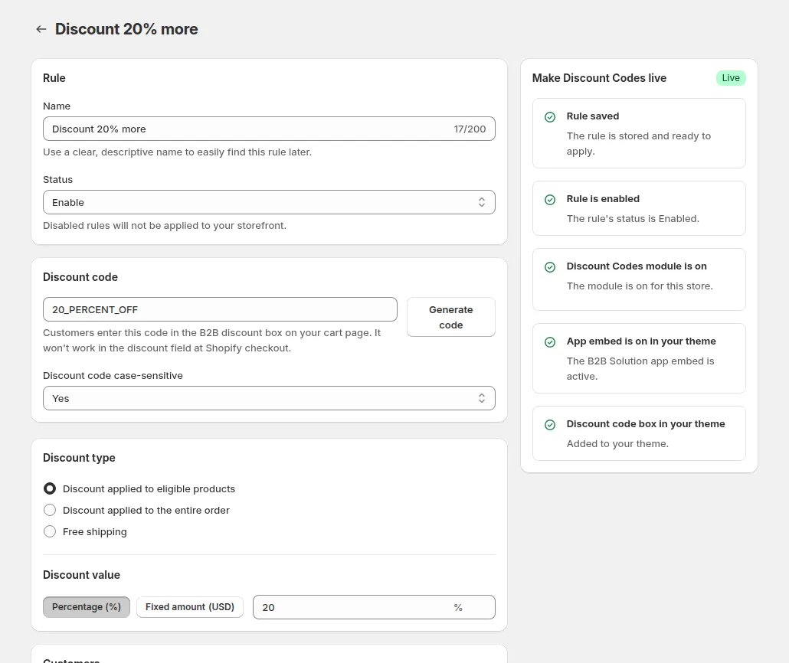Click the Discount Codes module checkmark icon
789x663 pixels.
[x=550, y=267]
